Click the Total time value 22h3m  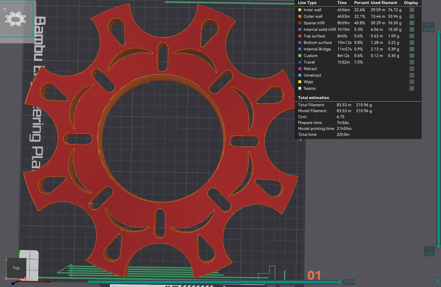[x=343, y=135]
